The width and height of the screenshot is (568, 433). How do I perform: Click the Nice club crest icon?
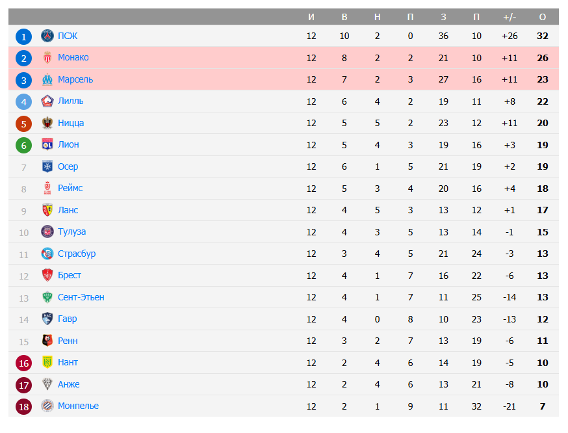(47, 123)
